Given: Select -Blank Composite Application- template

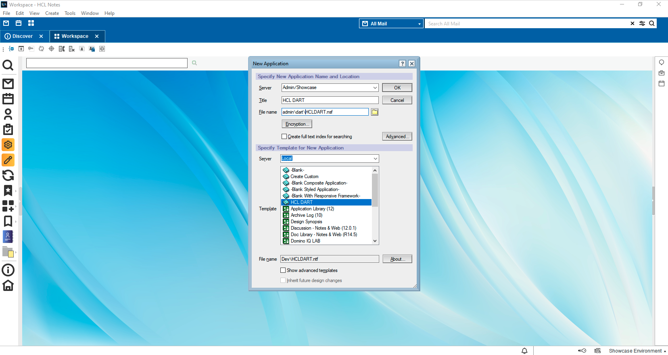Looking at the screenshot, I should [326, 183].
